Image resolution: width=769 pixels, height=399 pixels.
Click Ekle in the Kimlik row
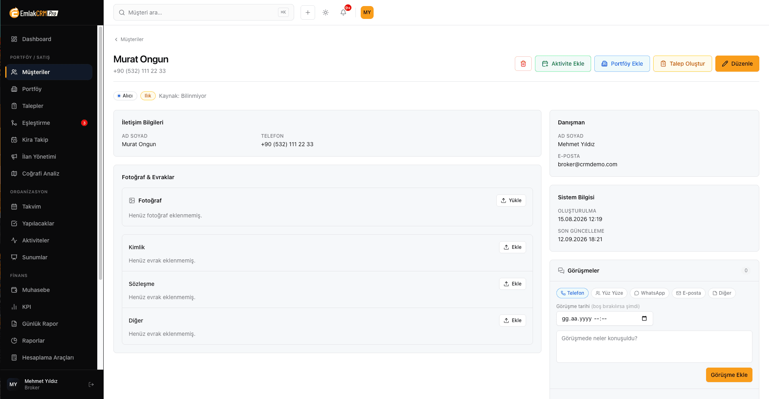(512, 247)
